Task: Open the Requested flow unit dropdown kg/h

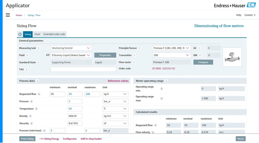Action: [115, 94]
